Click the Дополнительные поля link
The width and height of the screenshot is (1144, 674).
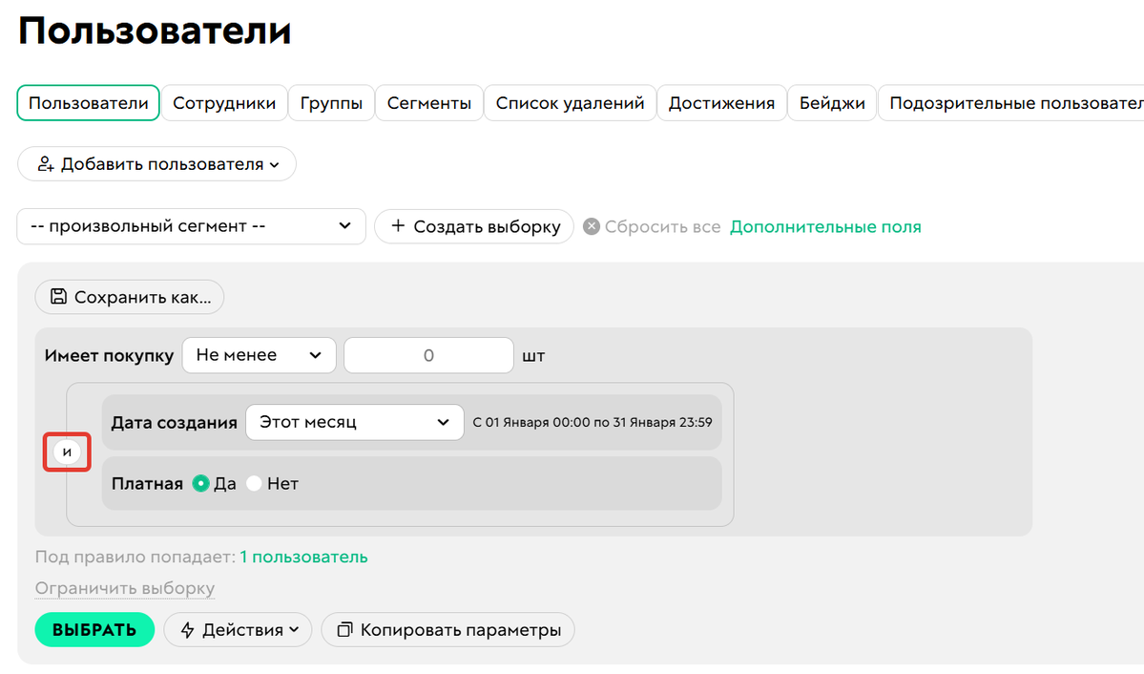pyautogui.click(x=825, y=226)
